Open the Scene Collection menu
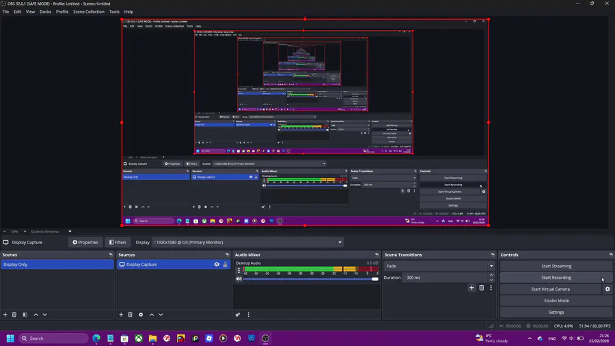The height and width of the screenshot is (346, 615). [89, 12]
